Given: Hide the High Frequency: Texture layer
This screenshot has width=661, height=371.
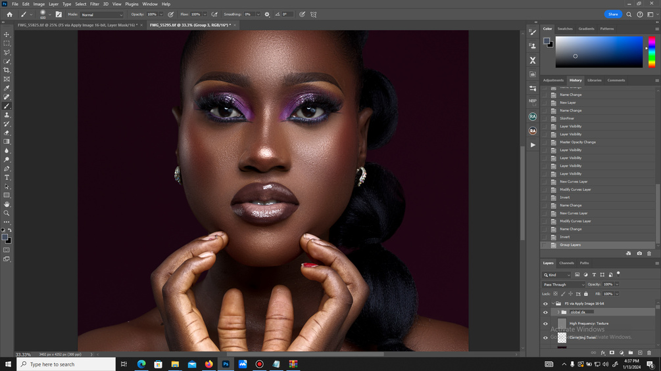Looking at the screenshot, I should coord(545,324).
